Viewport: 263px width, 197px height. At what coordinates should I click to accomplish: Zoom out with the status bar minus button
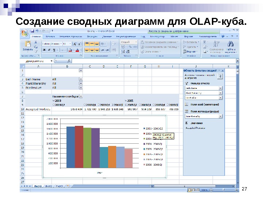pyautogui.click(x=211, y=190)
